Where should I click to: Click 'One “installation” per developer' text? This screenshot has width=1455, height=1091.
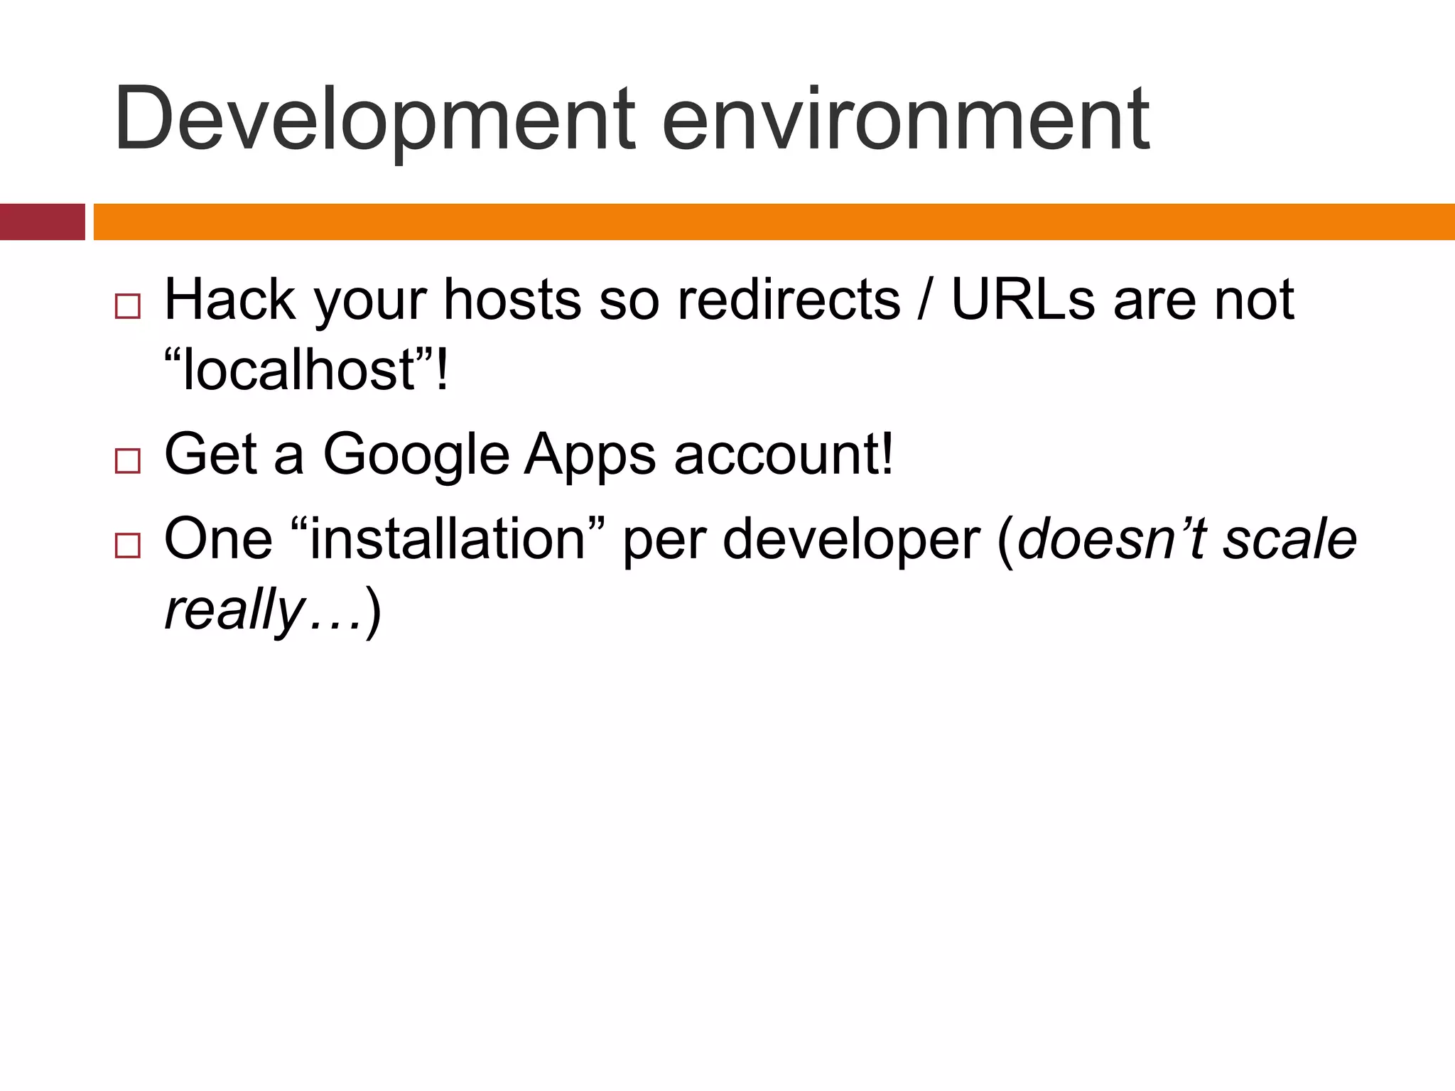(x=572, y=541)
